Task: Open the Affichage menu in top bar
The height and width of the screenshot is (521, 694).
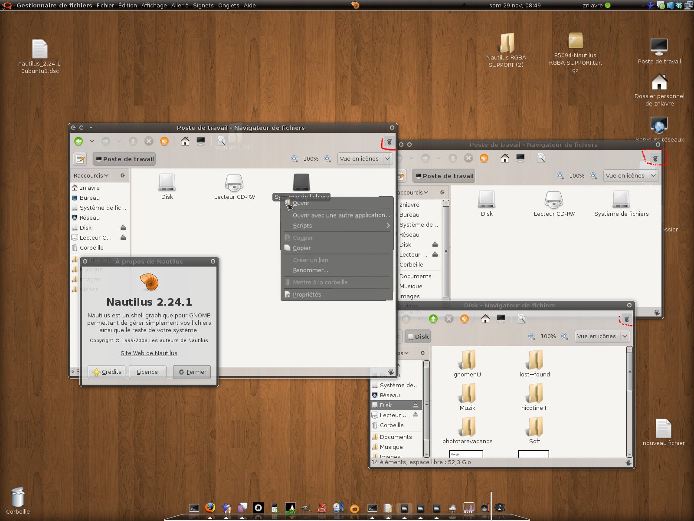Action: tap(154, 5)
